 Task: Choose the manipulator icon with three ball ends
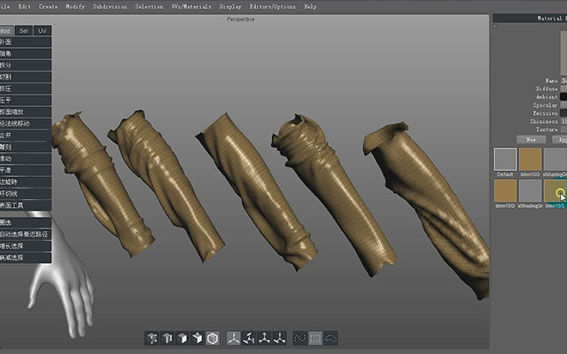[264, 338]
